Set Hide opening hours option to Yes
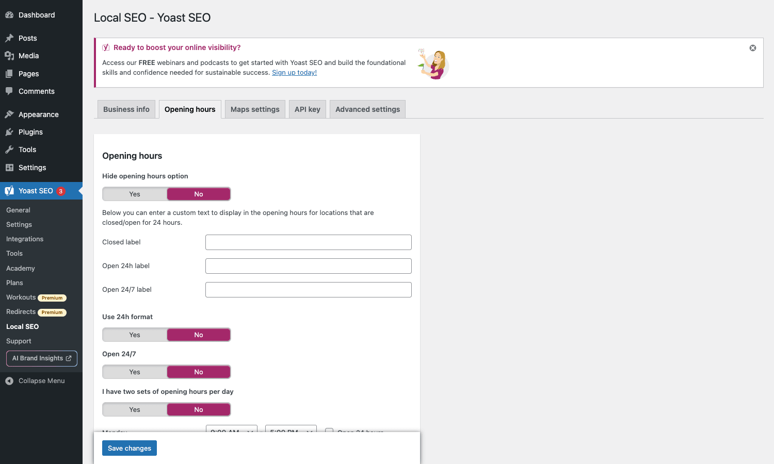The image size is (774, 464). tap(135, 194)
